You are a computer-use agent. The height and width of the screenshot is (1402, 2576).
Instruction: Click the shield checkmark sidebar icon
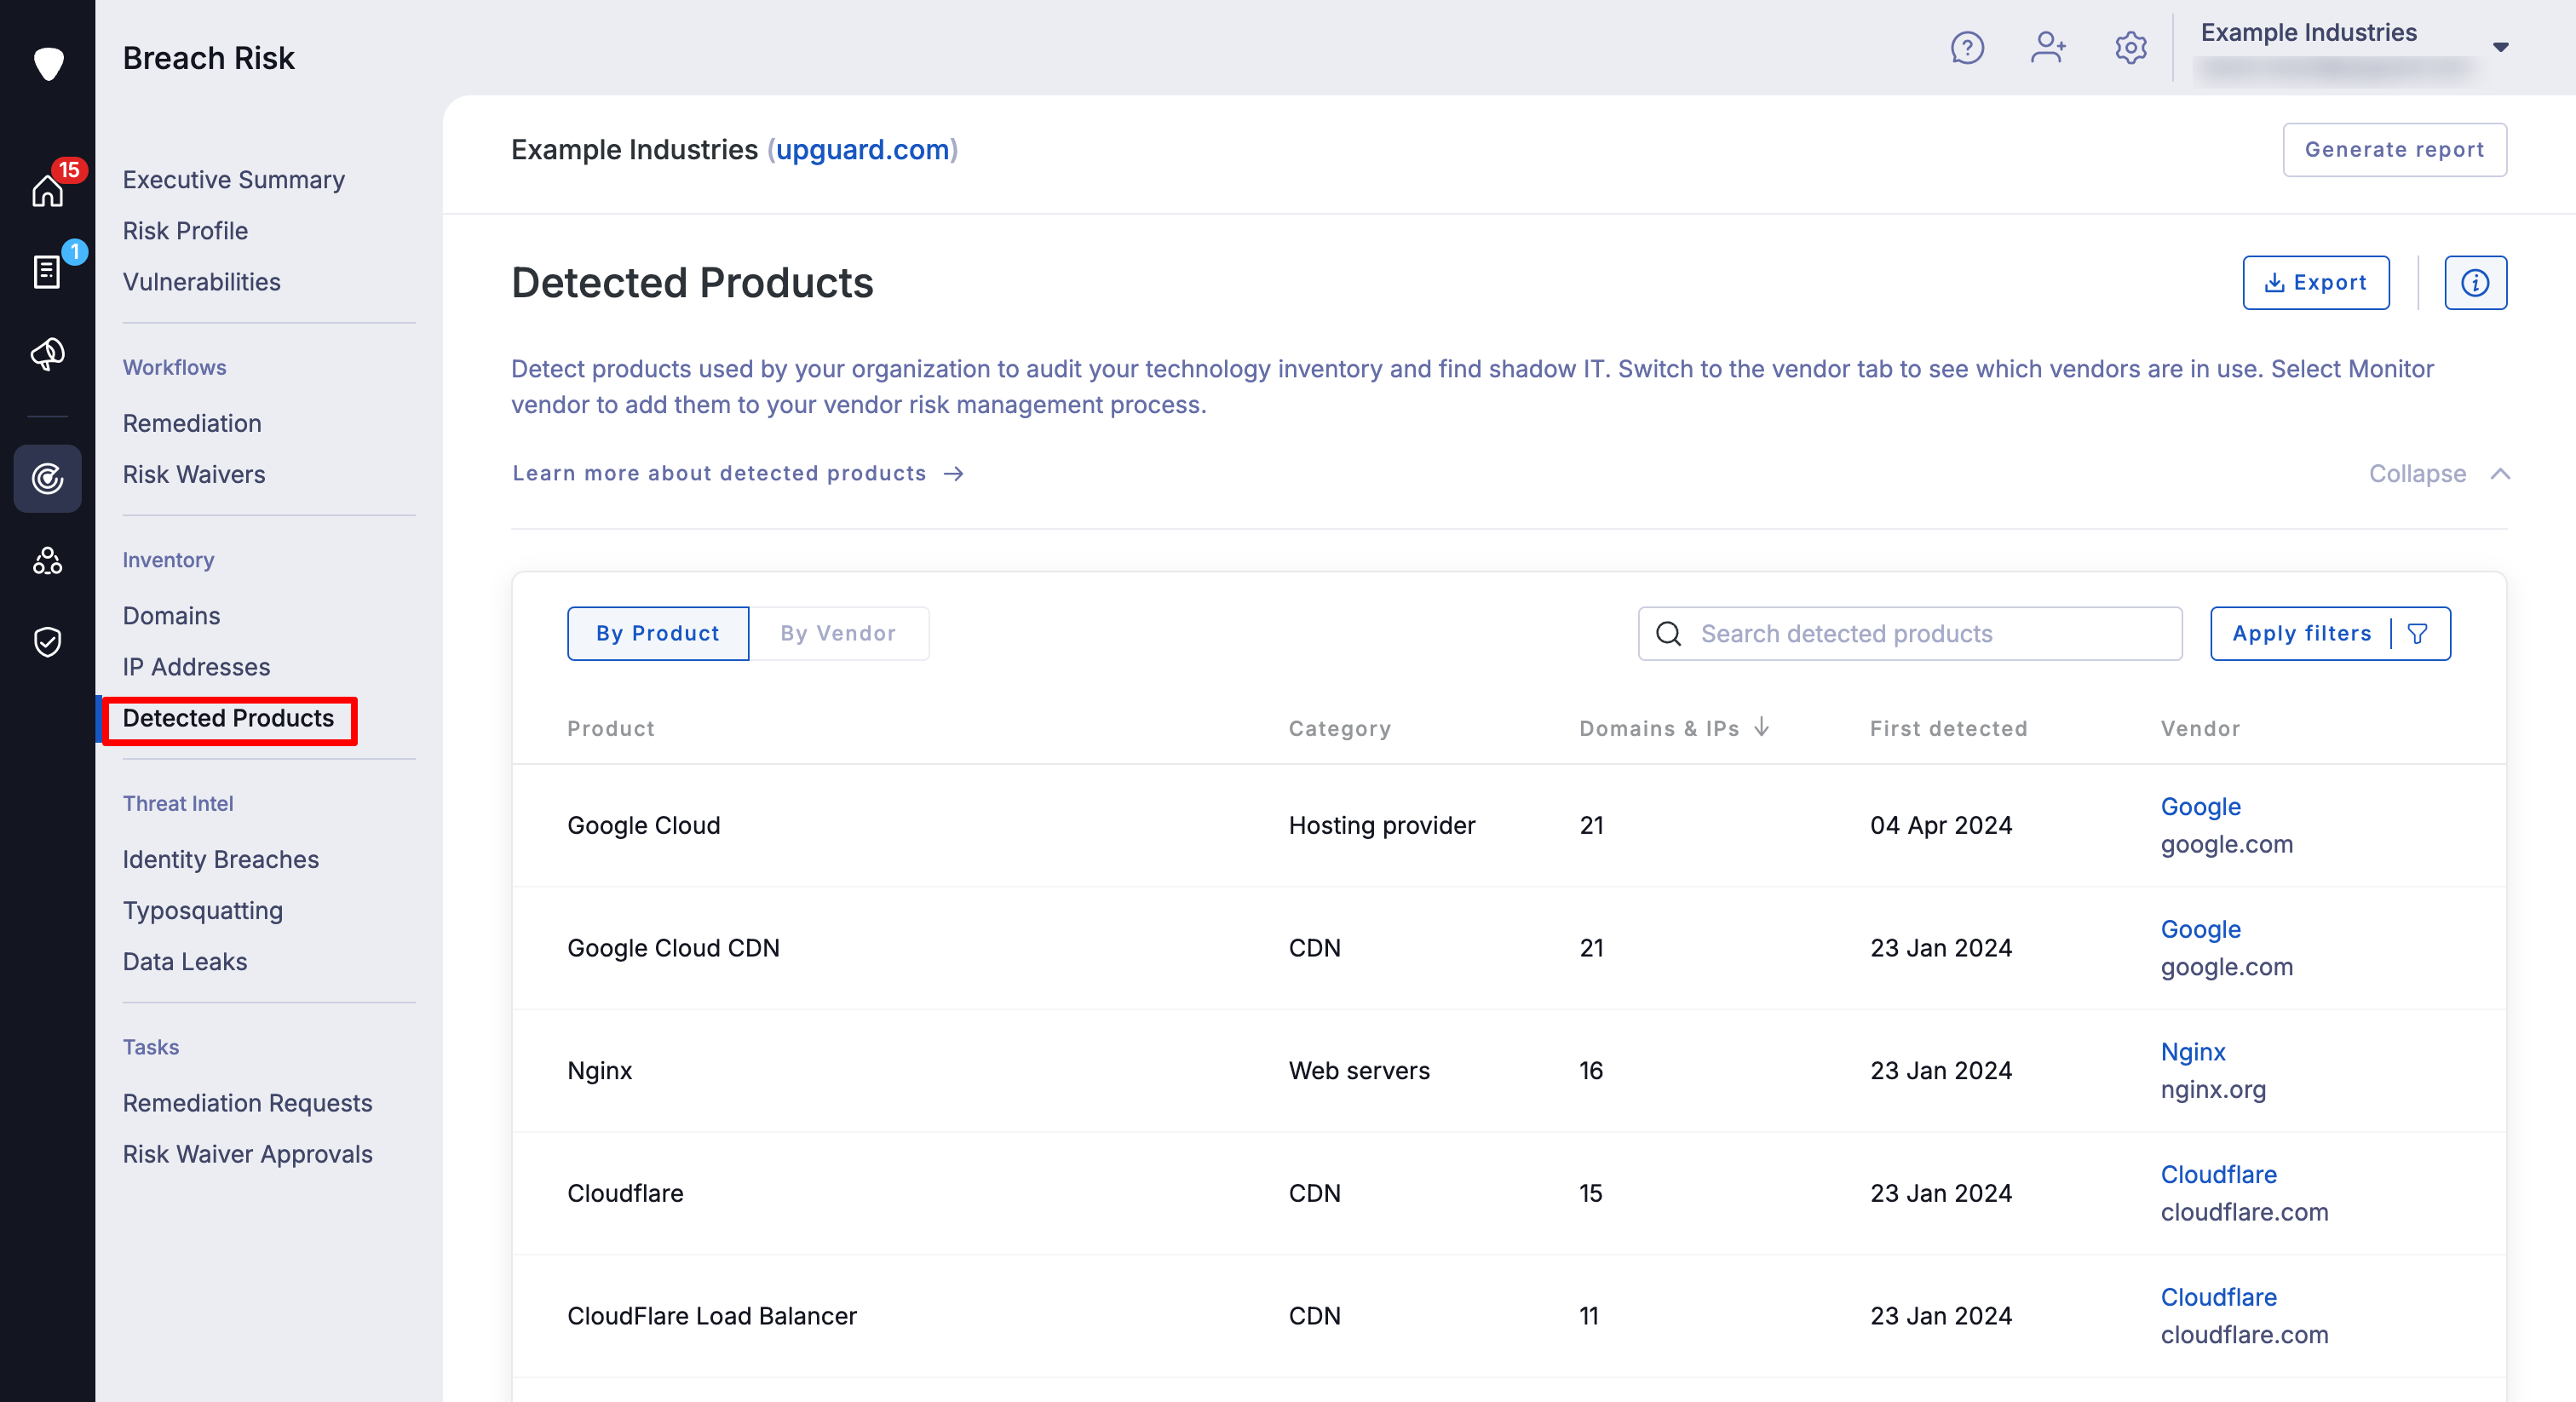[x=48, y=642]
